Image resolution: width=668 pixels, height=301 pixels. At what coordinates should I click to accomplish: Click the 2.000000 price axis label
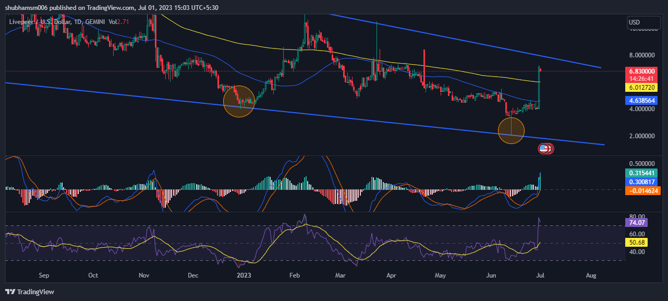[x=642, y=136]
